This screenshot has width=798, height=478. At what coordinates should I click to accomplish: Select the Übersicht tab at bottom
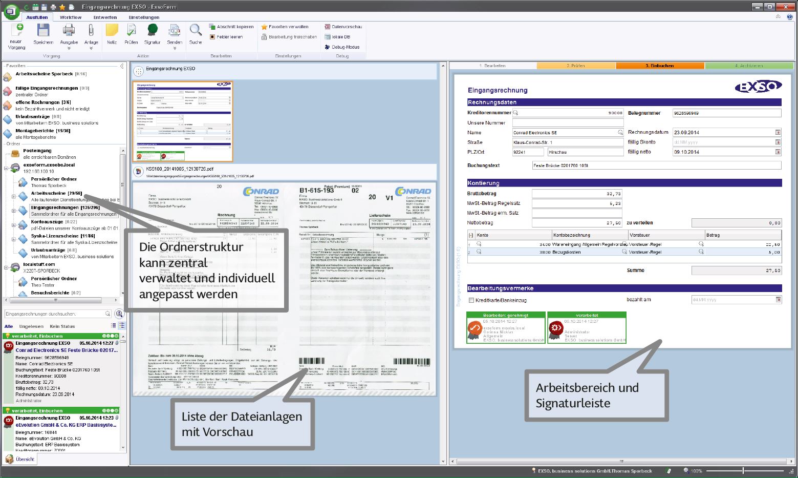(x=20, y=459)
